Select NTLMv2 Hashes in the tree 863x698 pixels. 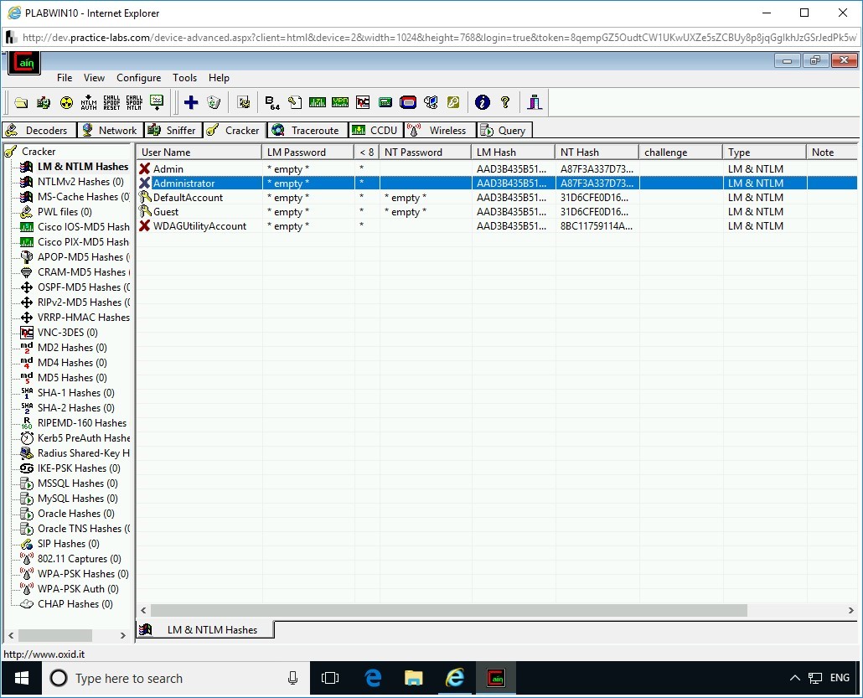point(80,182)
